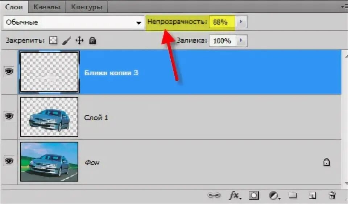Viewport: 348px width, 204px height.
Task: Expand the Непрозрачность opacity slider arrow
Action: (241, 22)
